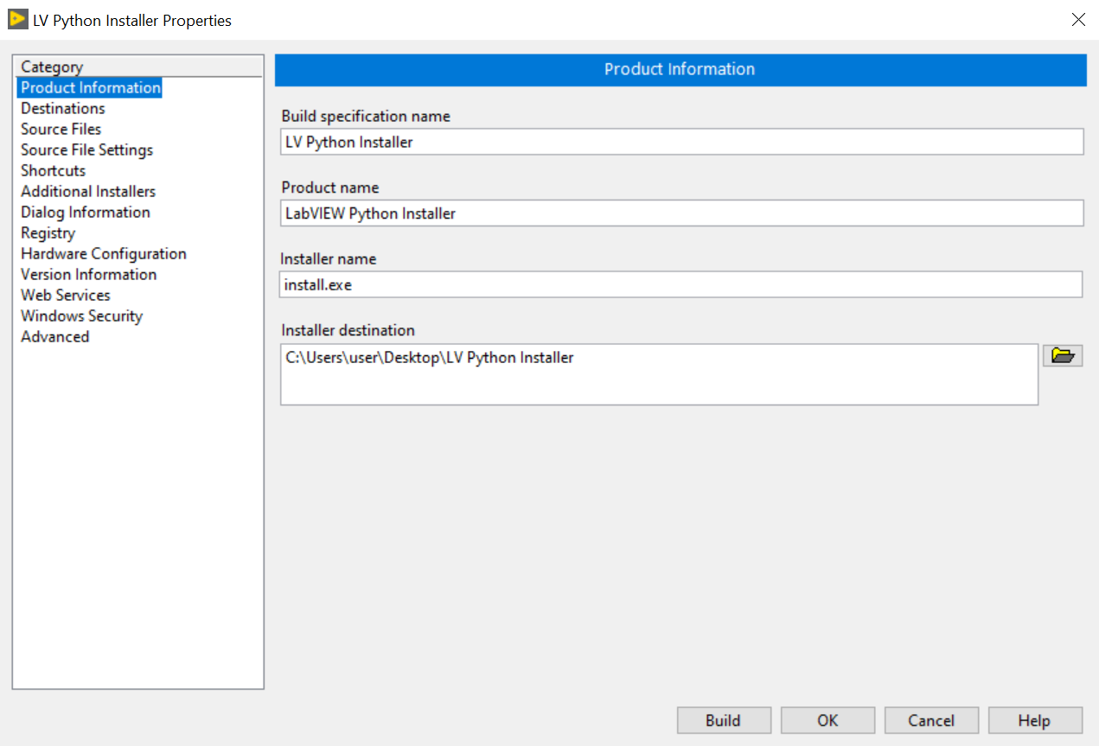Click the LabVIEW icon in the title bar
1099x746 pixels.
click(x=17, y=19)
